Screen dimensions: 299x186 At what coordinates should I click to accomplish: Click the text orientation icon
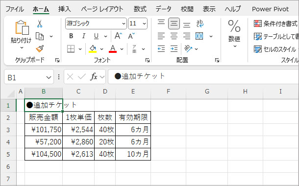click(x=188, y=49)
